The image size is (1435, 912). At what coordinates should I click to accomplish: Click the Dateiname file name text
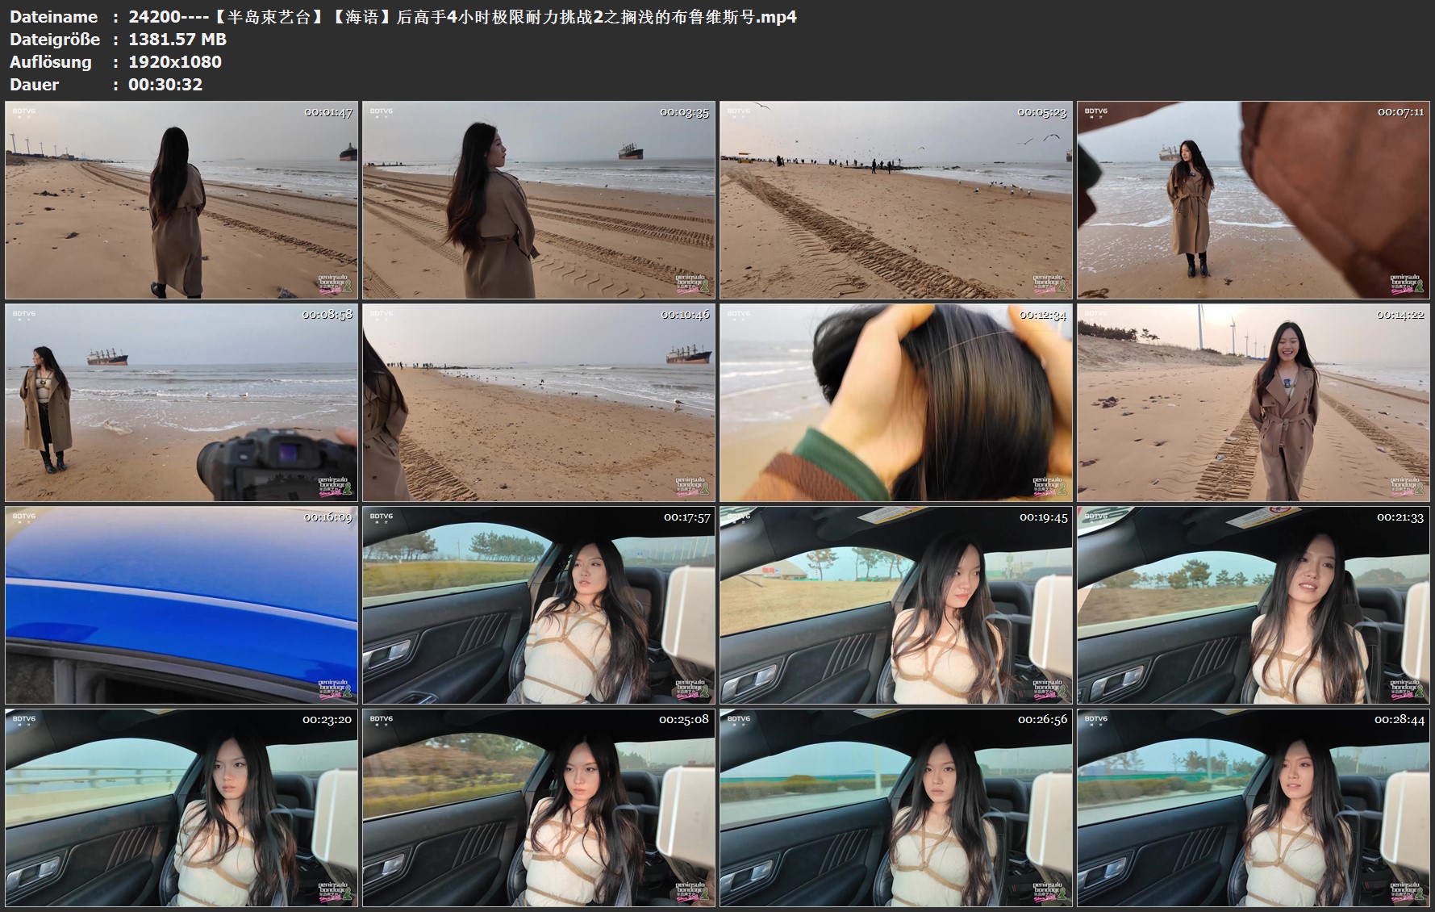(462, 17)
